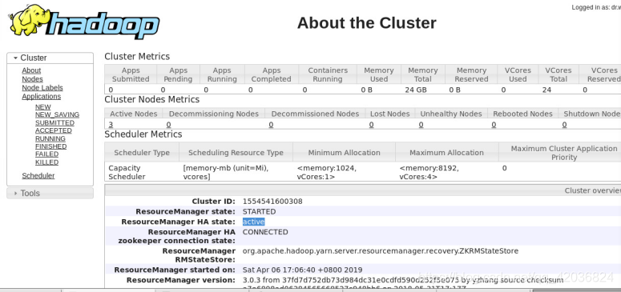The height and width of the screenshot is (292, 621).
Task: Show ACCEPTED applications
Action: click(x=54, y=130)
